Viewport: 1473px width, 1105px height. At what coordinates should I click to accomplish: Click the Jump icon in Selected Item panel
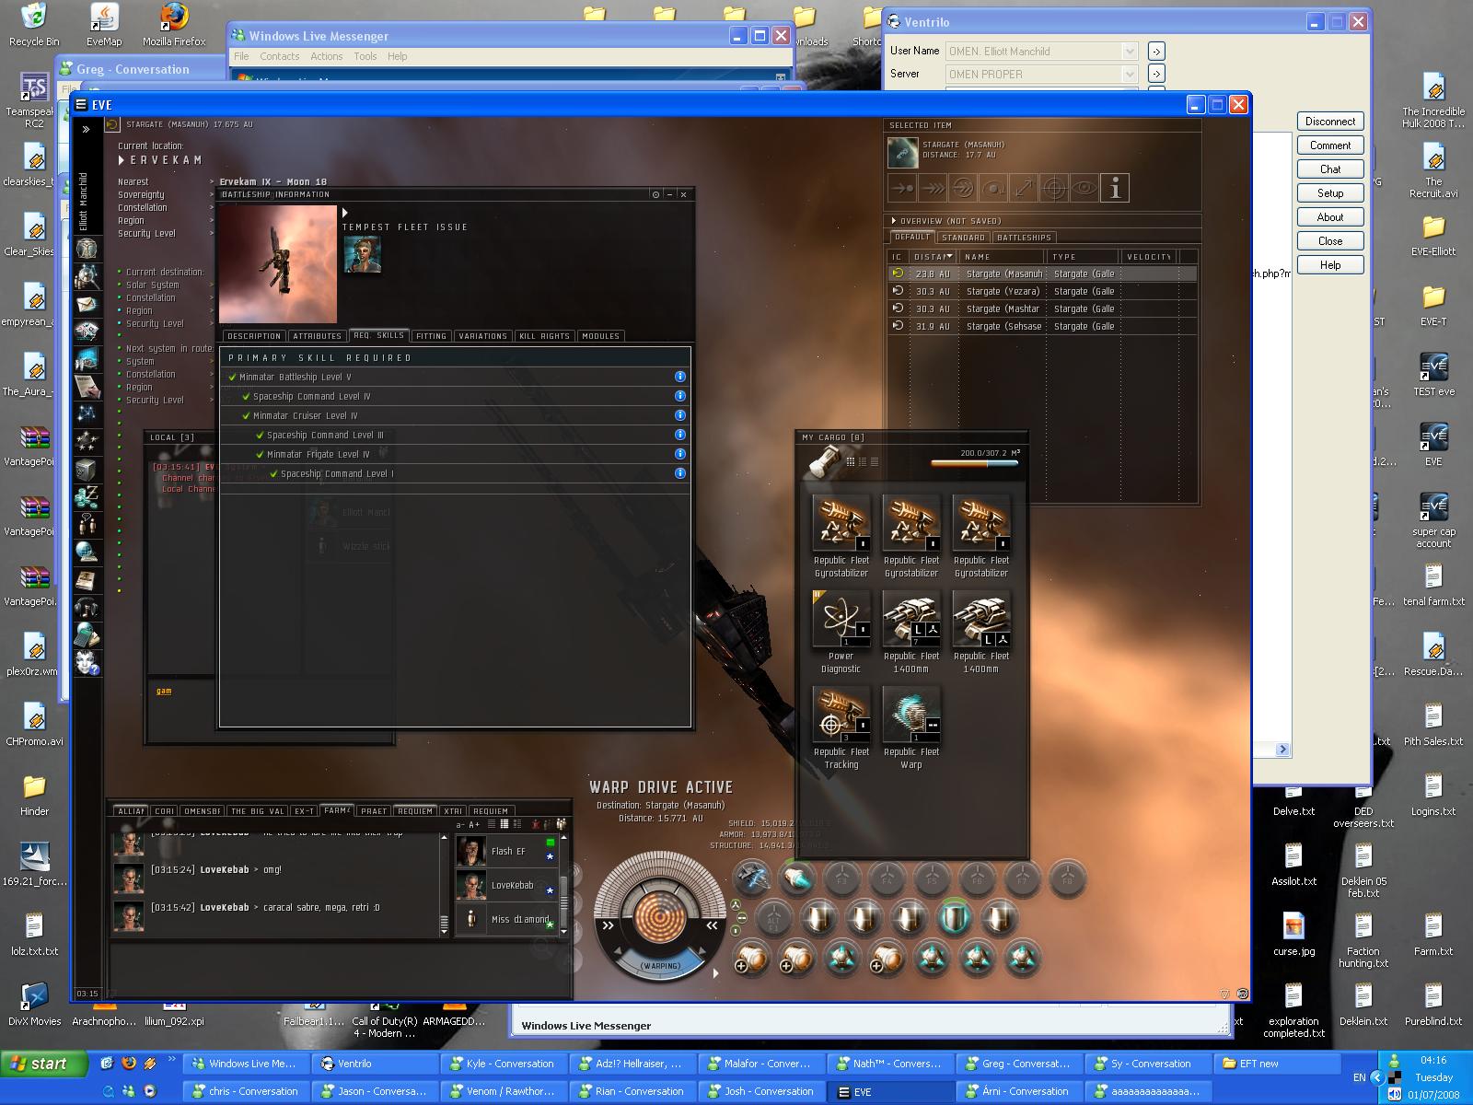point(964,189)
